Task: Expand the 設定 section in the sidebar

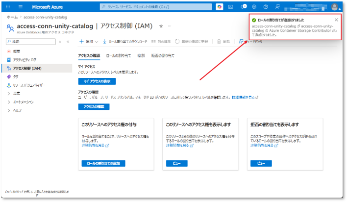Action: pos(14,94)
